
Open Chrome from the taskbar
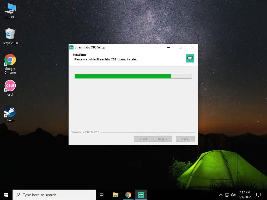pos(128,195)
